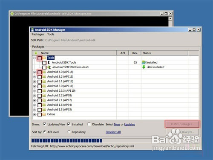The image size is (213, 160).
Task: Check the Android 2.3.3 (API 10) checkbox
Action: pos(40,91)
